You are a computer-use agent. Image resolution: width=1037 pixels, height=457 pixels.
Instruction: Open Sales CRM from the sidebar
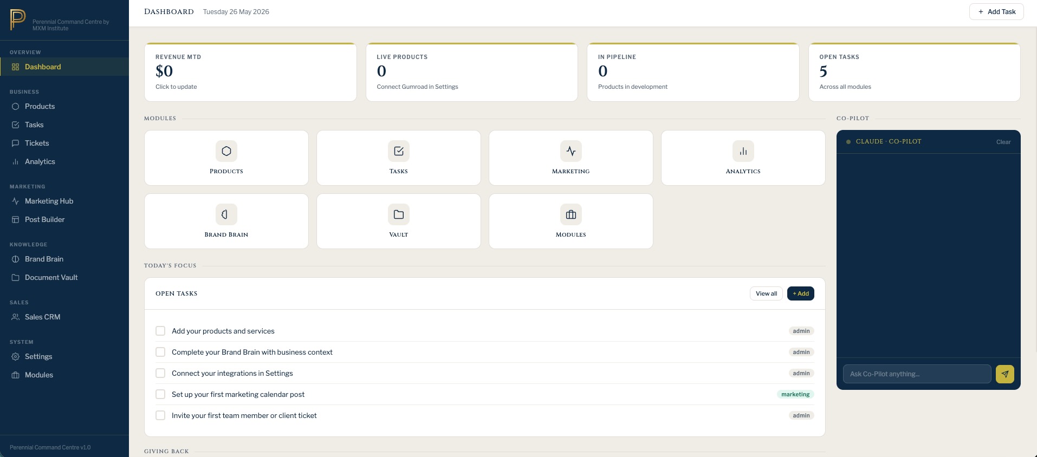coord(64,317)
